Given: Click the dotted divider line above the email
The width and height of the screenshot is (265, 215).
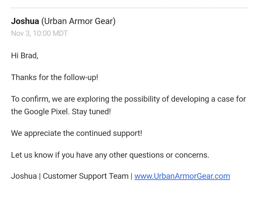Looking at the screenshot, I should pyautogui.click(x=129, y=8).
